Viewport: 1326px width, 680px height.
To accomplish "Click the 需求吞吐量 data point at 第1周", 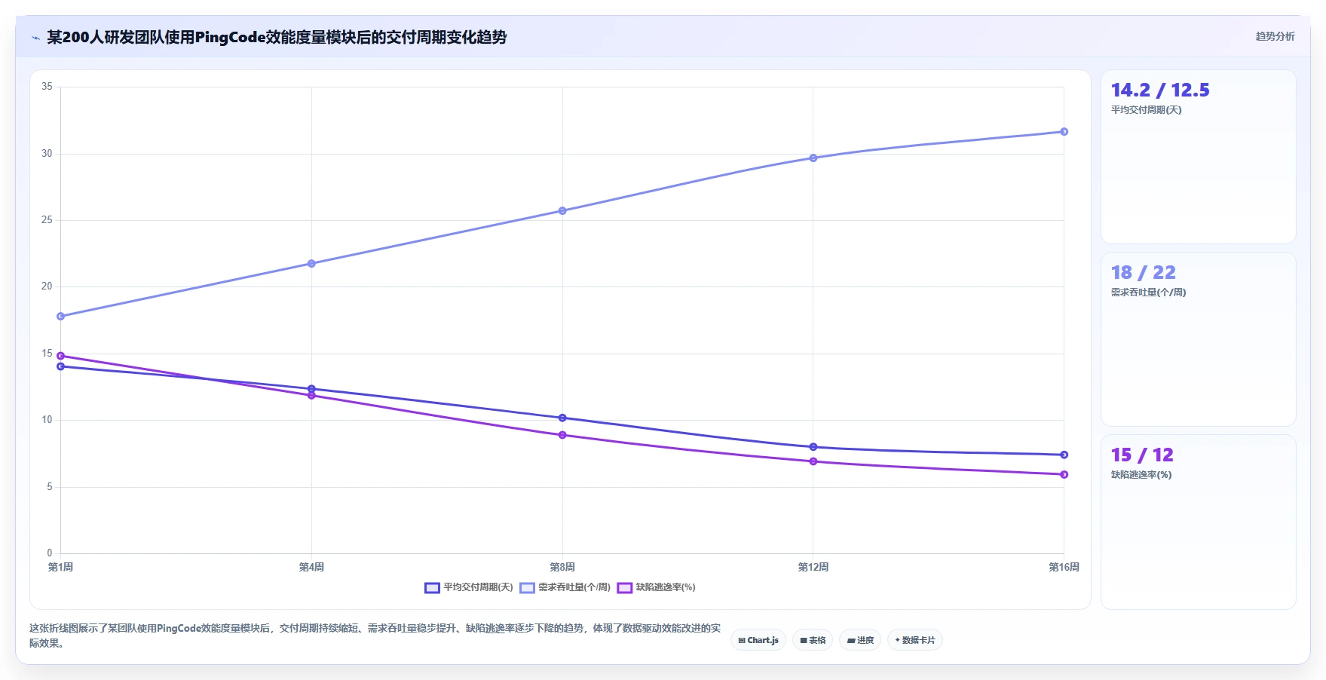I will [61, 317].
